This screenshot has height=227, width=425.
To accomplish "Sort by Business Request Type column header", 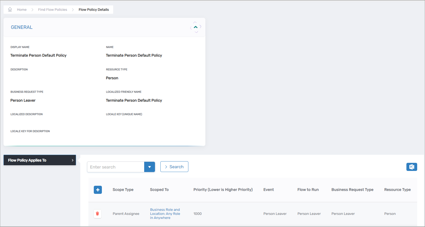I will (352, 190).
